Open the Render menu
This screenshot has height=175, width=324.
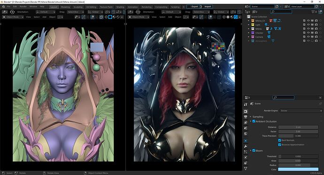tap(23, 7)
